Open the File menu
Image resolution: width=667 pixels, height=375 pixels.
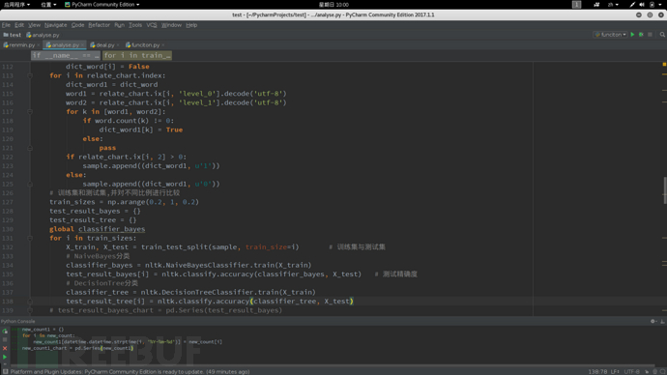6,25
